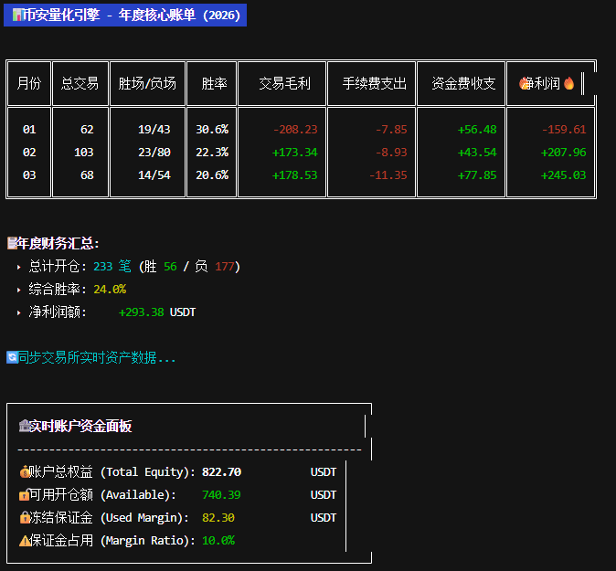The height and width of the screenshot is (571, 616).
Task: Click Margin Ratio value 10.0%
Action: pos(218,540)
